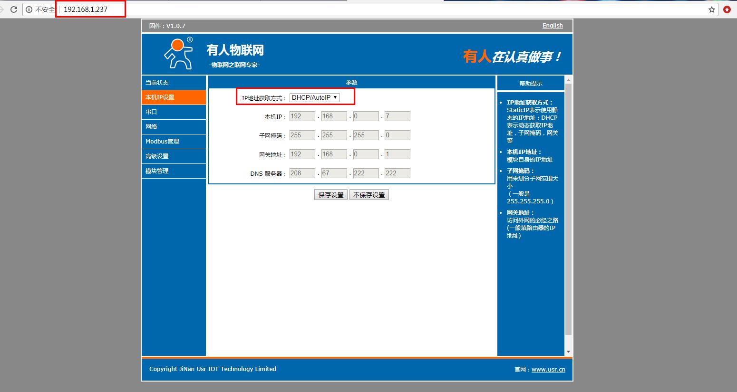Switch language with English link
This screenshot has width=737, height=392.
pyautogui.click(x=552, y=26)
